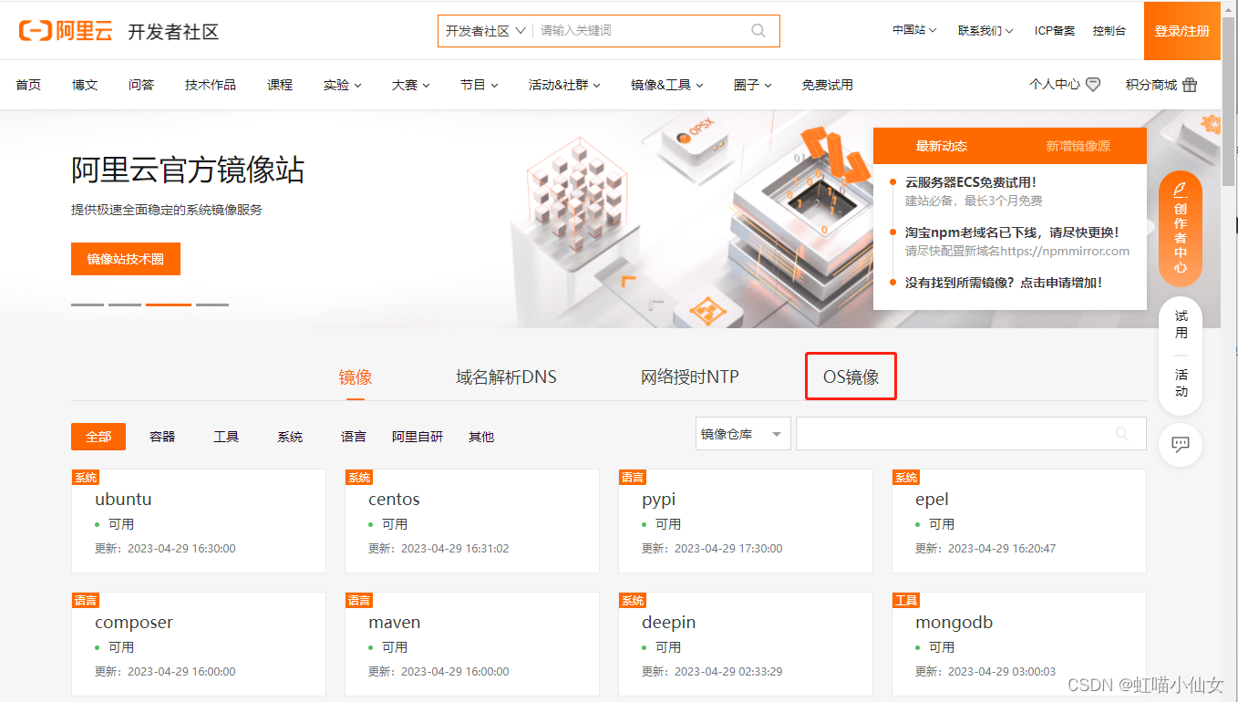Viewport: 1238px width, 702px height.
Task: Open the 积分商城 link
Action: pyautogui.click(x=1151, y=85)
